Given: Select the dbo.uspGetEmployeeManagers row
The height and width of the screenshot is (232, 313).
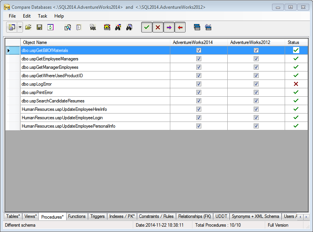Looking at the screenshot, I should click(x=50, y=59).
